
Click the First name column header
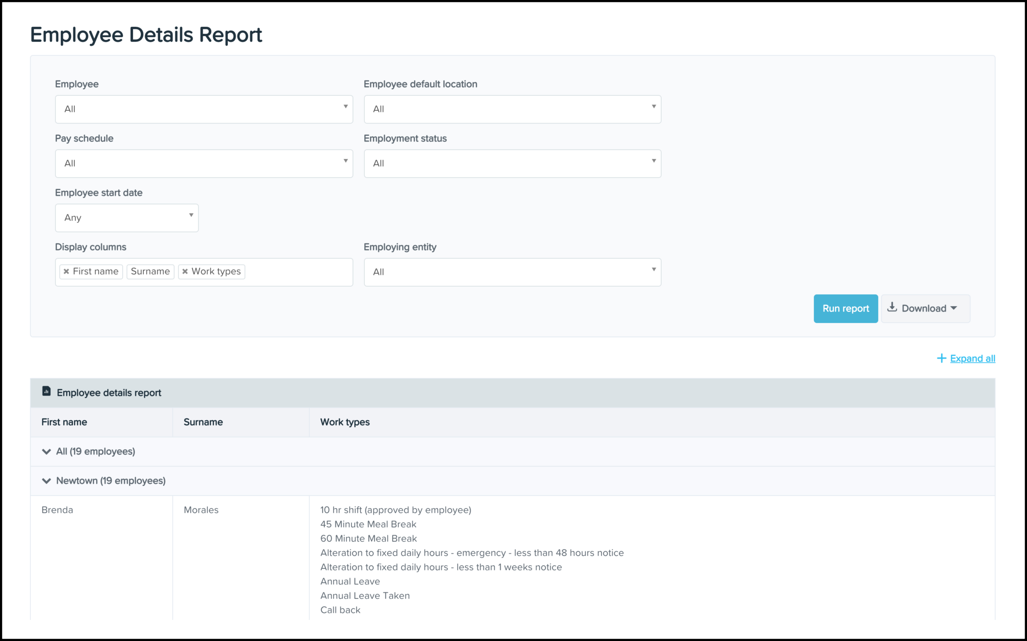pos(64,422)
